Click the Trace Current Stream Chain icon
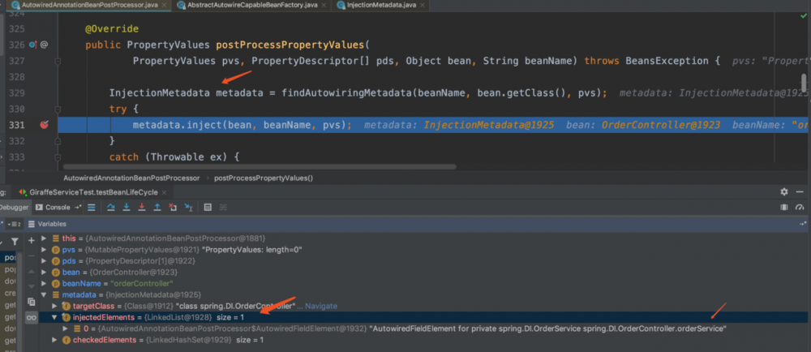This screenshot has height=352, width=811. click(x=224, y=208)
